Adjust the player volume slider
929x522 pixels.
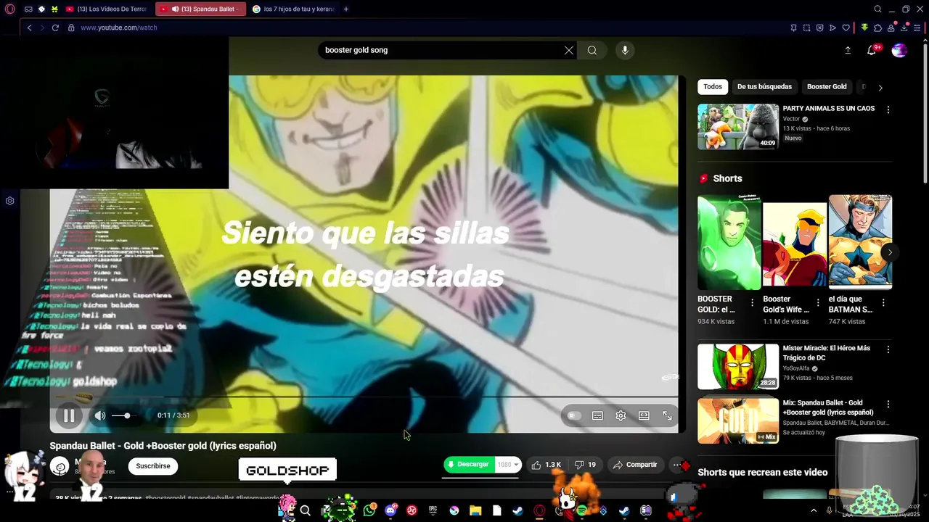pyautogui.click(x=125, y=415)
